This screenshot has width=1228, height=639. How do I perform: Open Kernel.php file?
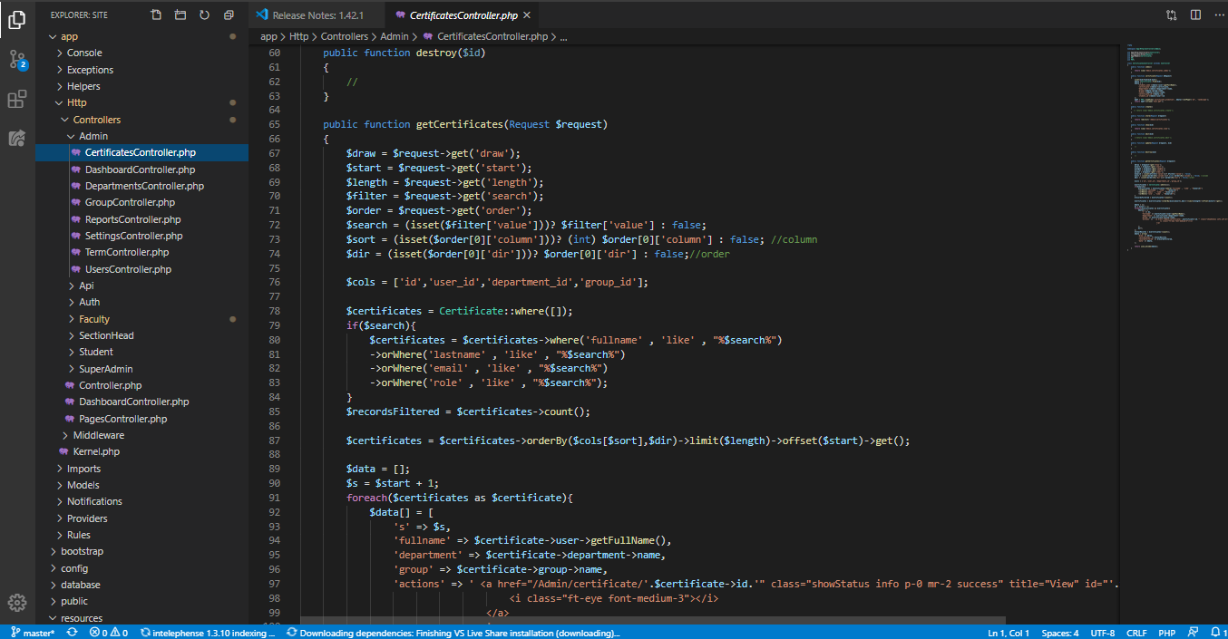click(141, 451)
